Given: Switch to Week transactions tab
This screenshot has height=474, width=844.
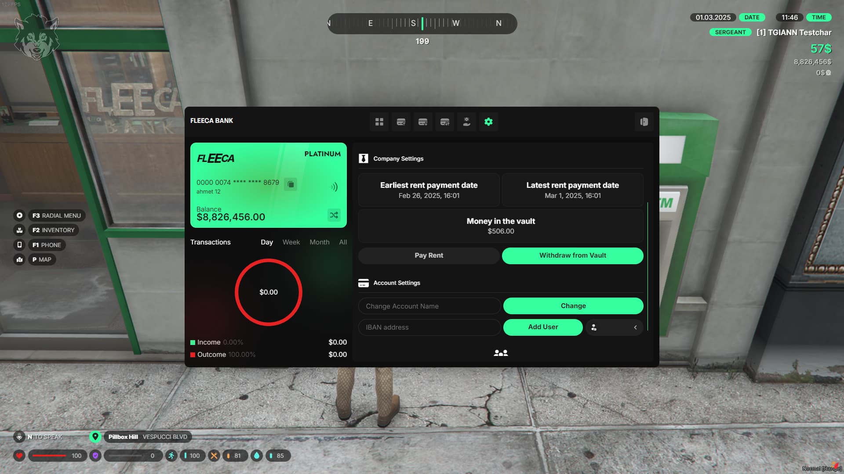Looking at the screenshot, I should pos(291,242).
